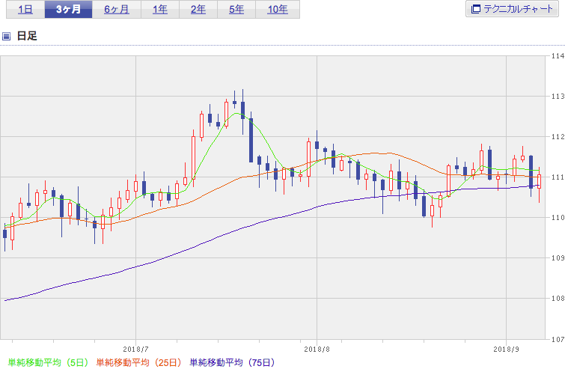This screenshot has height=369, width=565.
Task: Click the 単純移動平均（75日）legend label
Action: point(233,362)
